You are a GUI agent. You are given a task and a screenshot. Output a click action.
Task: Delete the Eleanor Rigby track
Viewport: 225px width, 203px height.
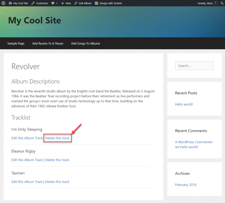[57, 160]
